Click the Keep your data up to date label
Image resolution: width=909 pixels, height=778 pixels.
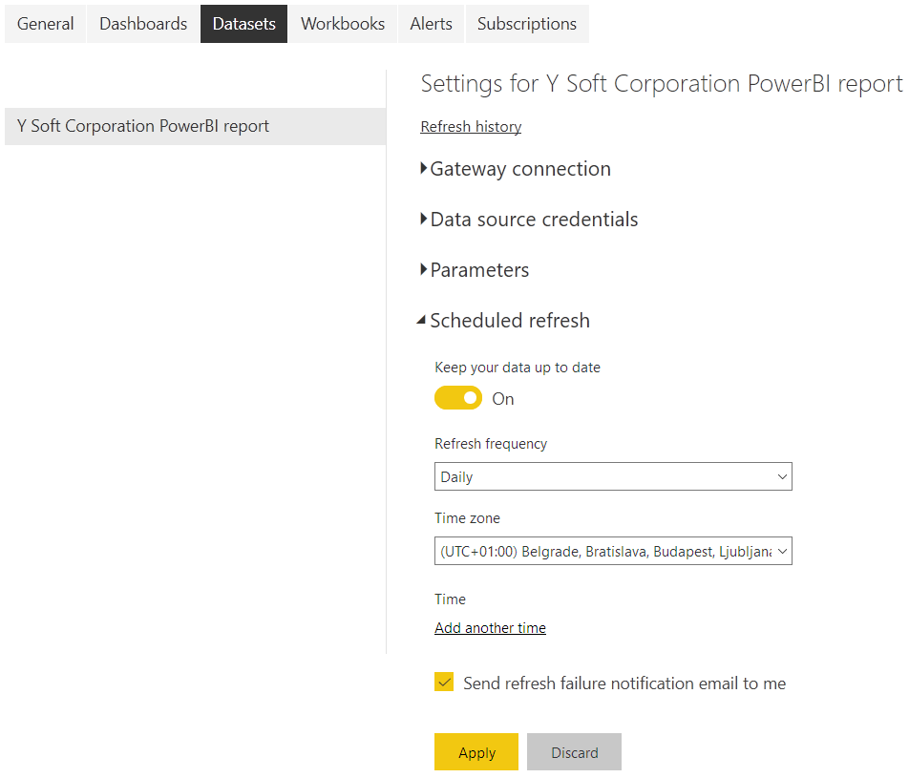click(518, 368)
